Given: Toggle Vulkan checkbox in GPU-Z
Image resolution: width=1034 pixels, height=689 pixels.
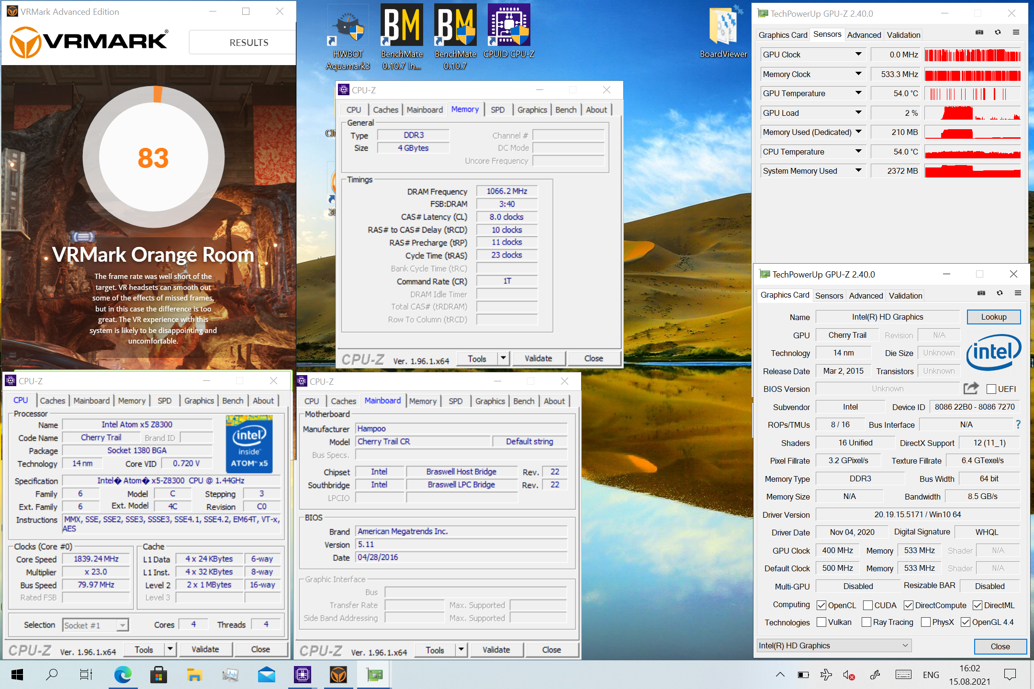Looking at the screenshot, I should (821, 622).
